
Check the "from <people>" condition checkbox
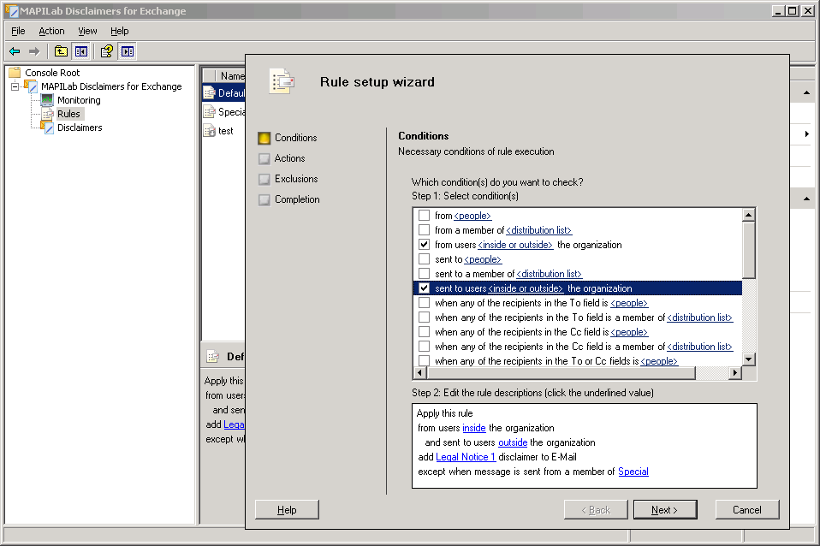[424, 216]
